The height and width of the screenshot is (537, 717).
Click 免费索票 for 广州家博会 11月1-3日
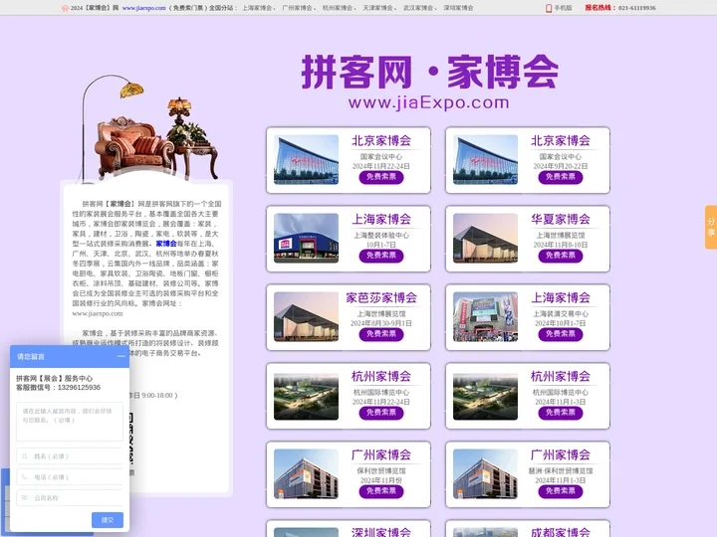[x=561, y=491]
